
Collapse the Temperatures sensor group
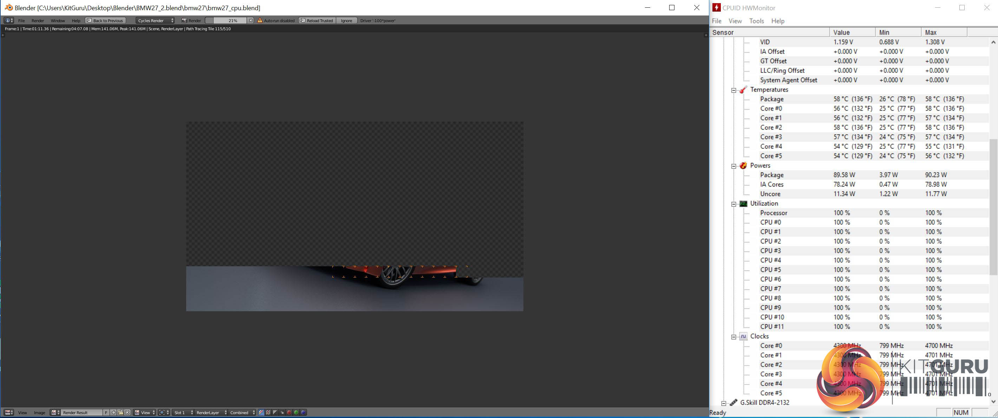click(x=733, y=90)
